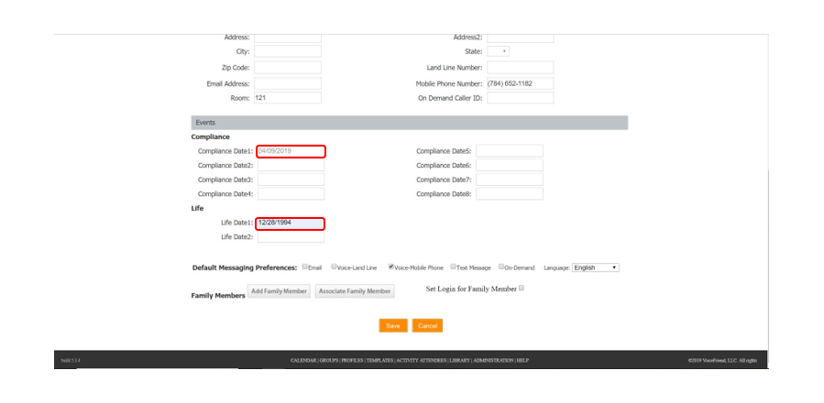The image size is (824, 403).
Task: Open TEMPLATES from the footer
Action: pos(380,361)
